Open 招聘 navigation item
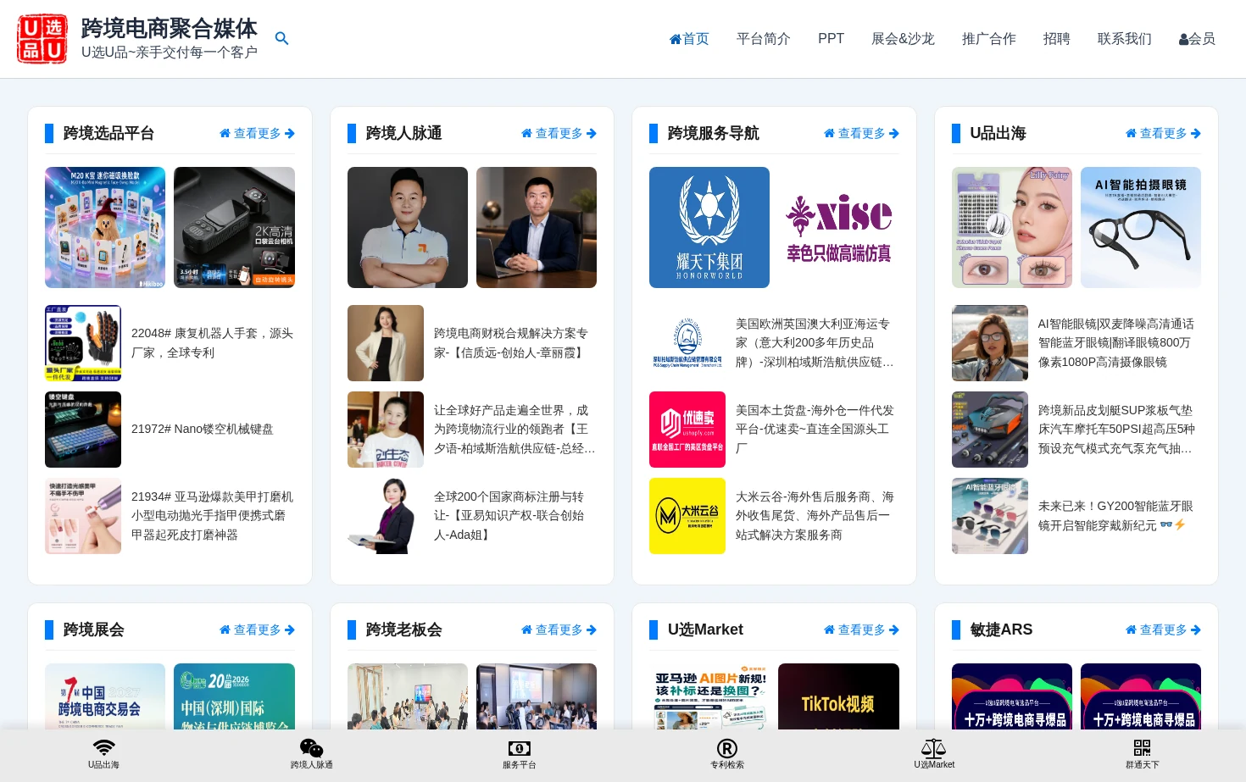This screenshot has height=782, width=1246. [1057, 39]
